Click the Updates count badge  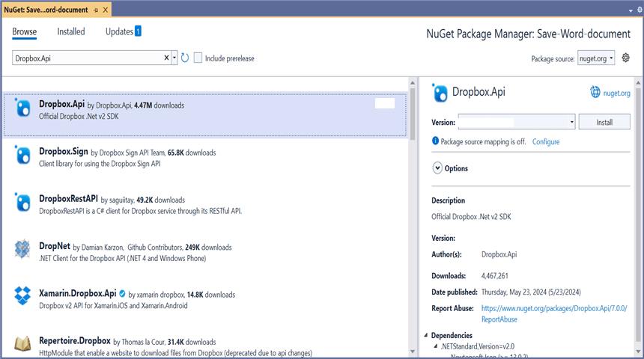[x=138, y=31]
